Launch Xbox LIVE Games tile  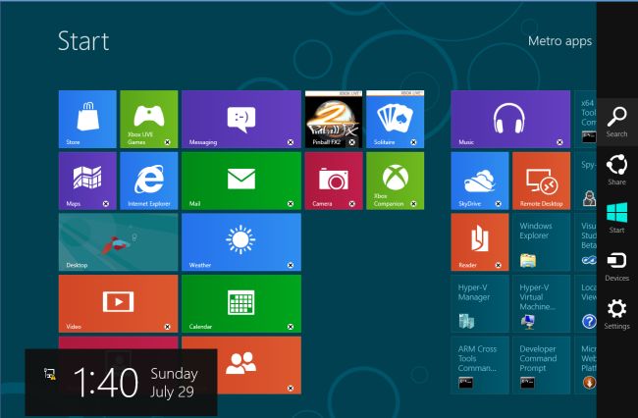point(149,119)
